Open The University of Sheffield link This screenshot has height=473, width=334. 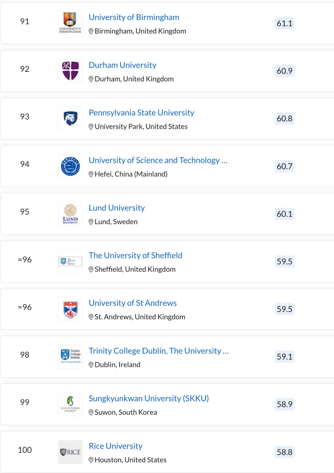click(135, 255)
